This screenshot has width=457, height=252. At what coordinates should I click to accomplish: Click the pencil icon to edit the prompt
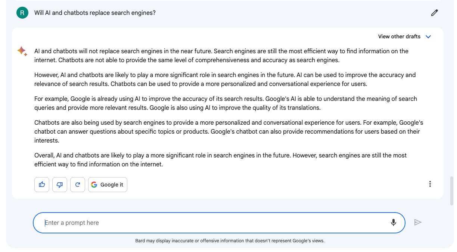[434, 13]
